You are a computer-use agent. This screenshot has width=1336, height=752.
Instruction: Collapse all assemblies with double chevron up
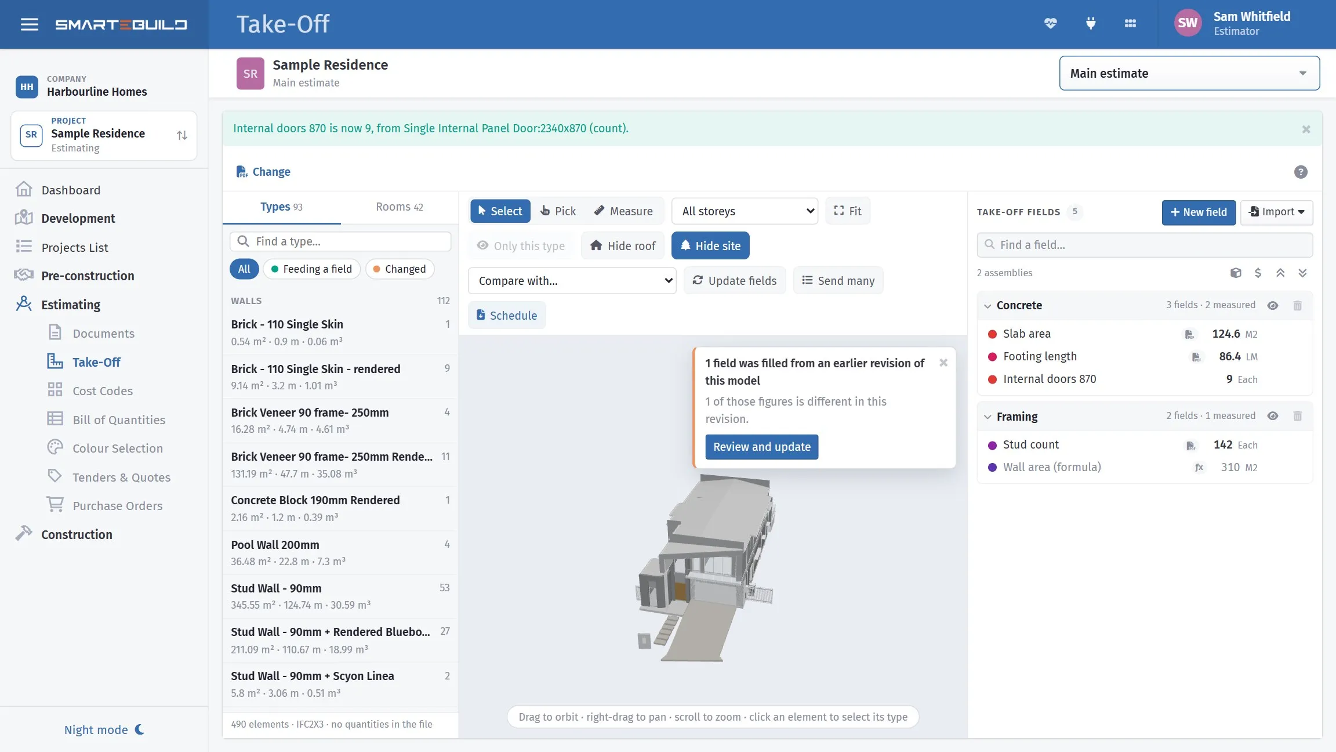click(1280, 273)
